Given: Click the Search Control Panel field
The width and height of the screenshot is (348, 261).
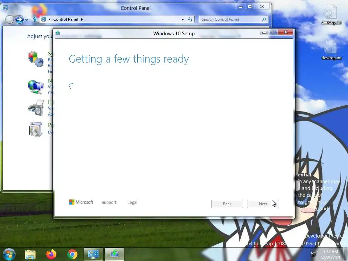Looking at the screenshot, I should [234, 19].
